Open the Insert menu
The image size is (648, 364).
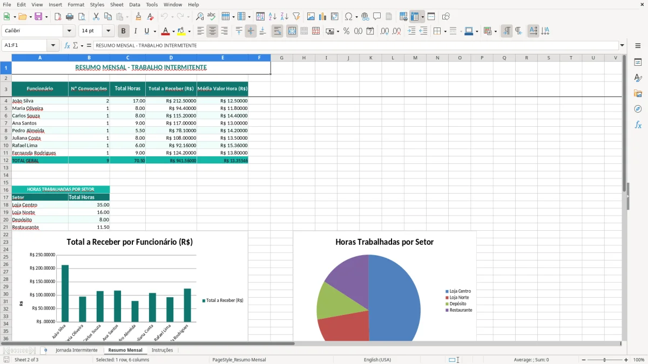[x=55, y=4]
